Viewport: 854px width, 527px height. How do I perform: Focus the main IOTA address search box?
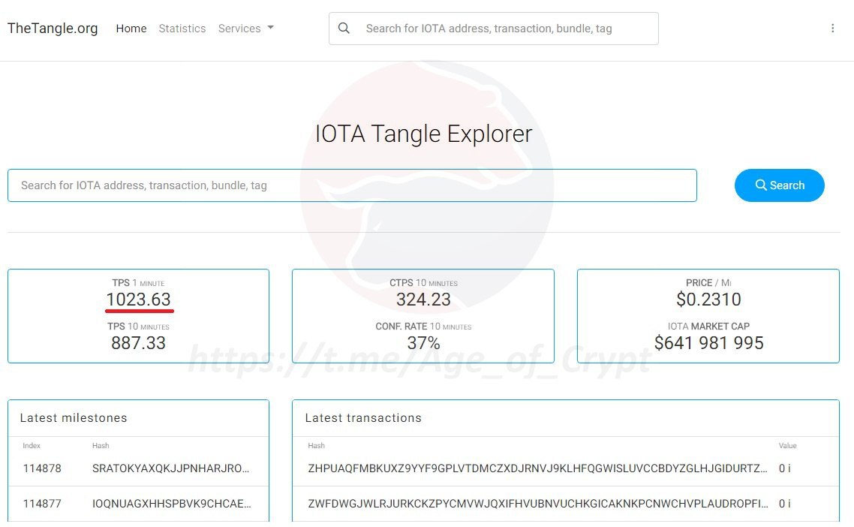coord(353,185)
